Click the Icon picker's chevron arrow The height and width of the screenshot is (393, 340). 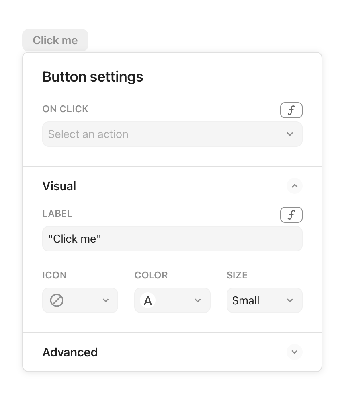pyautogui.click(x=106, y=300)
